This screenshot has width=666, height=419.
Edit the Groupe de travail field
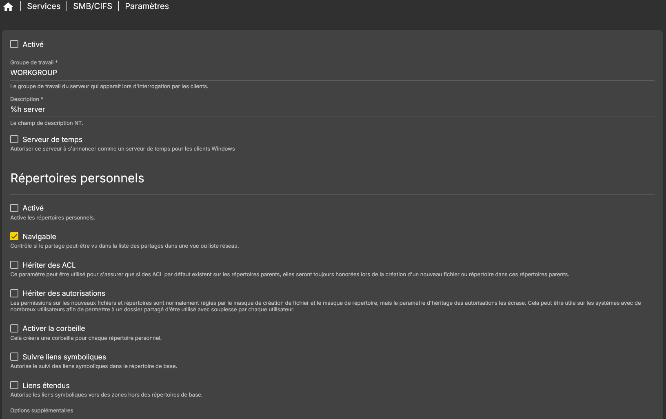[x=332, y=73]
